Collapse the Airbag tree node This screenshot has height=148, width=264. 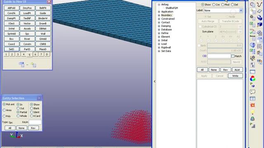tap(159, 5)
